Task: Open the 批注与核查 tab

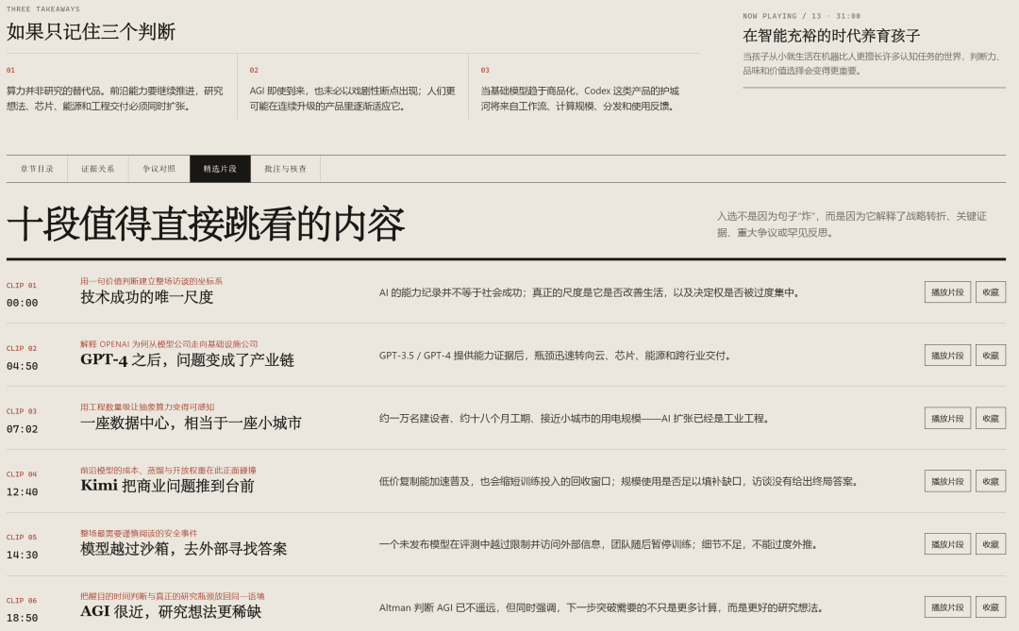Action: click(x=285, y=169)
